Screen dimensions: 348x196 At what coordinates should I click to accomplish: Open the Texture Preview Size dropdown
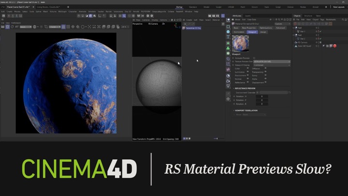pyautogui.click(x=272, y=61)
